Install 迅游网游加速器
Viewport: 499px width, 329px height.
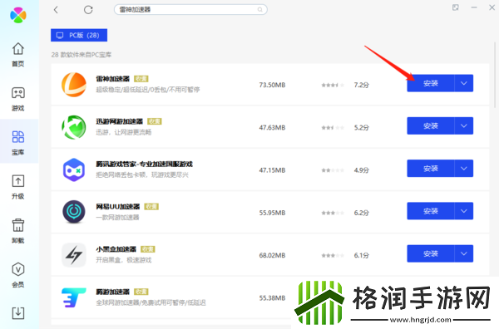tap(431, 126)
